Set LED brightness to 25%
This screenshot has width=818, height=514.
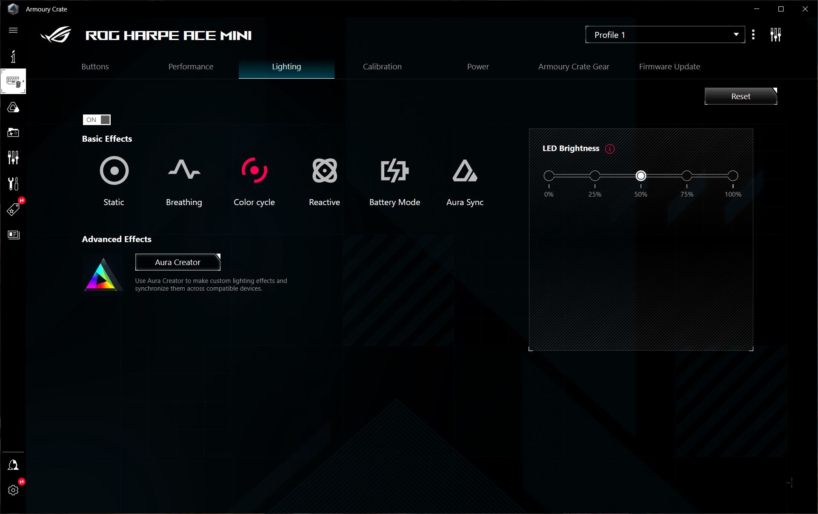(595, 176)
